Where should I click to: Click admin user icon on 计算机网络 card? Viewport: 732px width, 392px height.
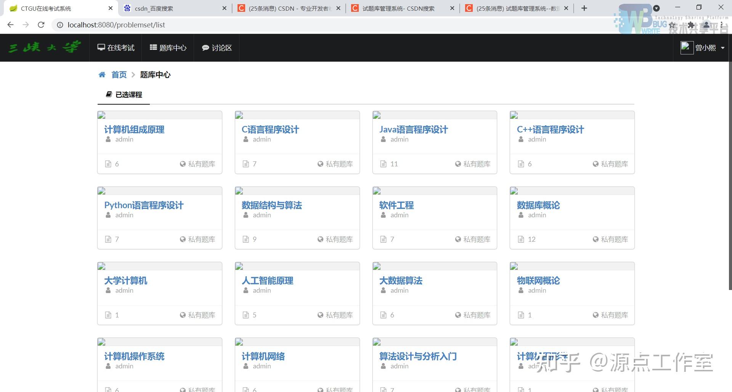[246, 366]
